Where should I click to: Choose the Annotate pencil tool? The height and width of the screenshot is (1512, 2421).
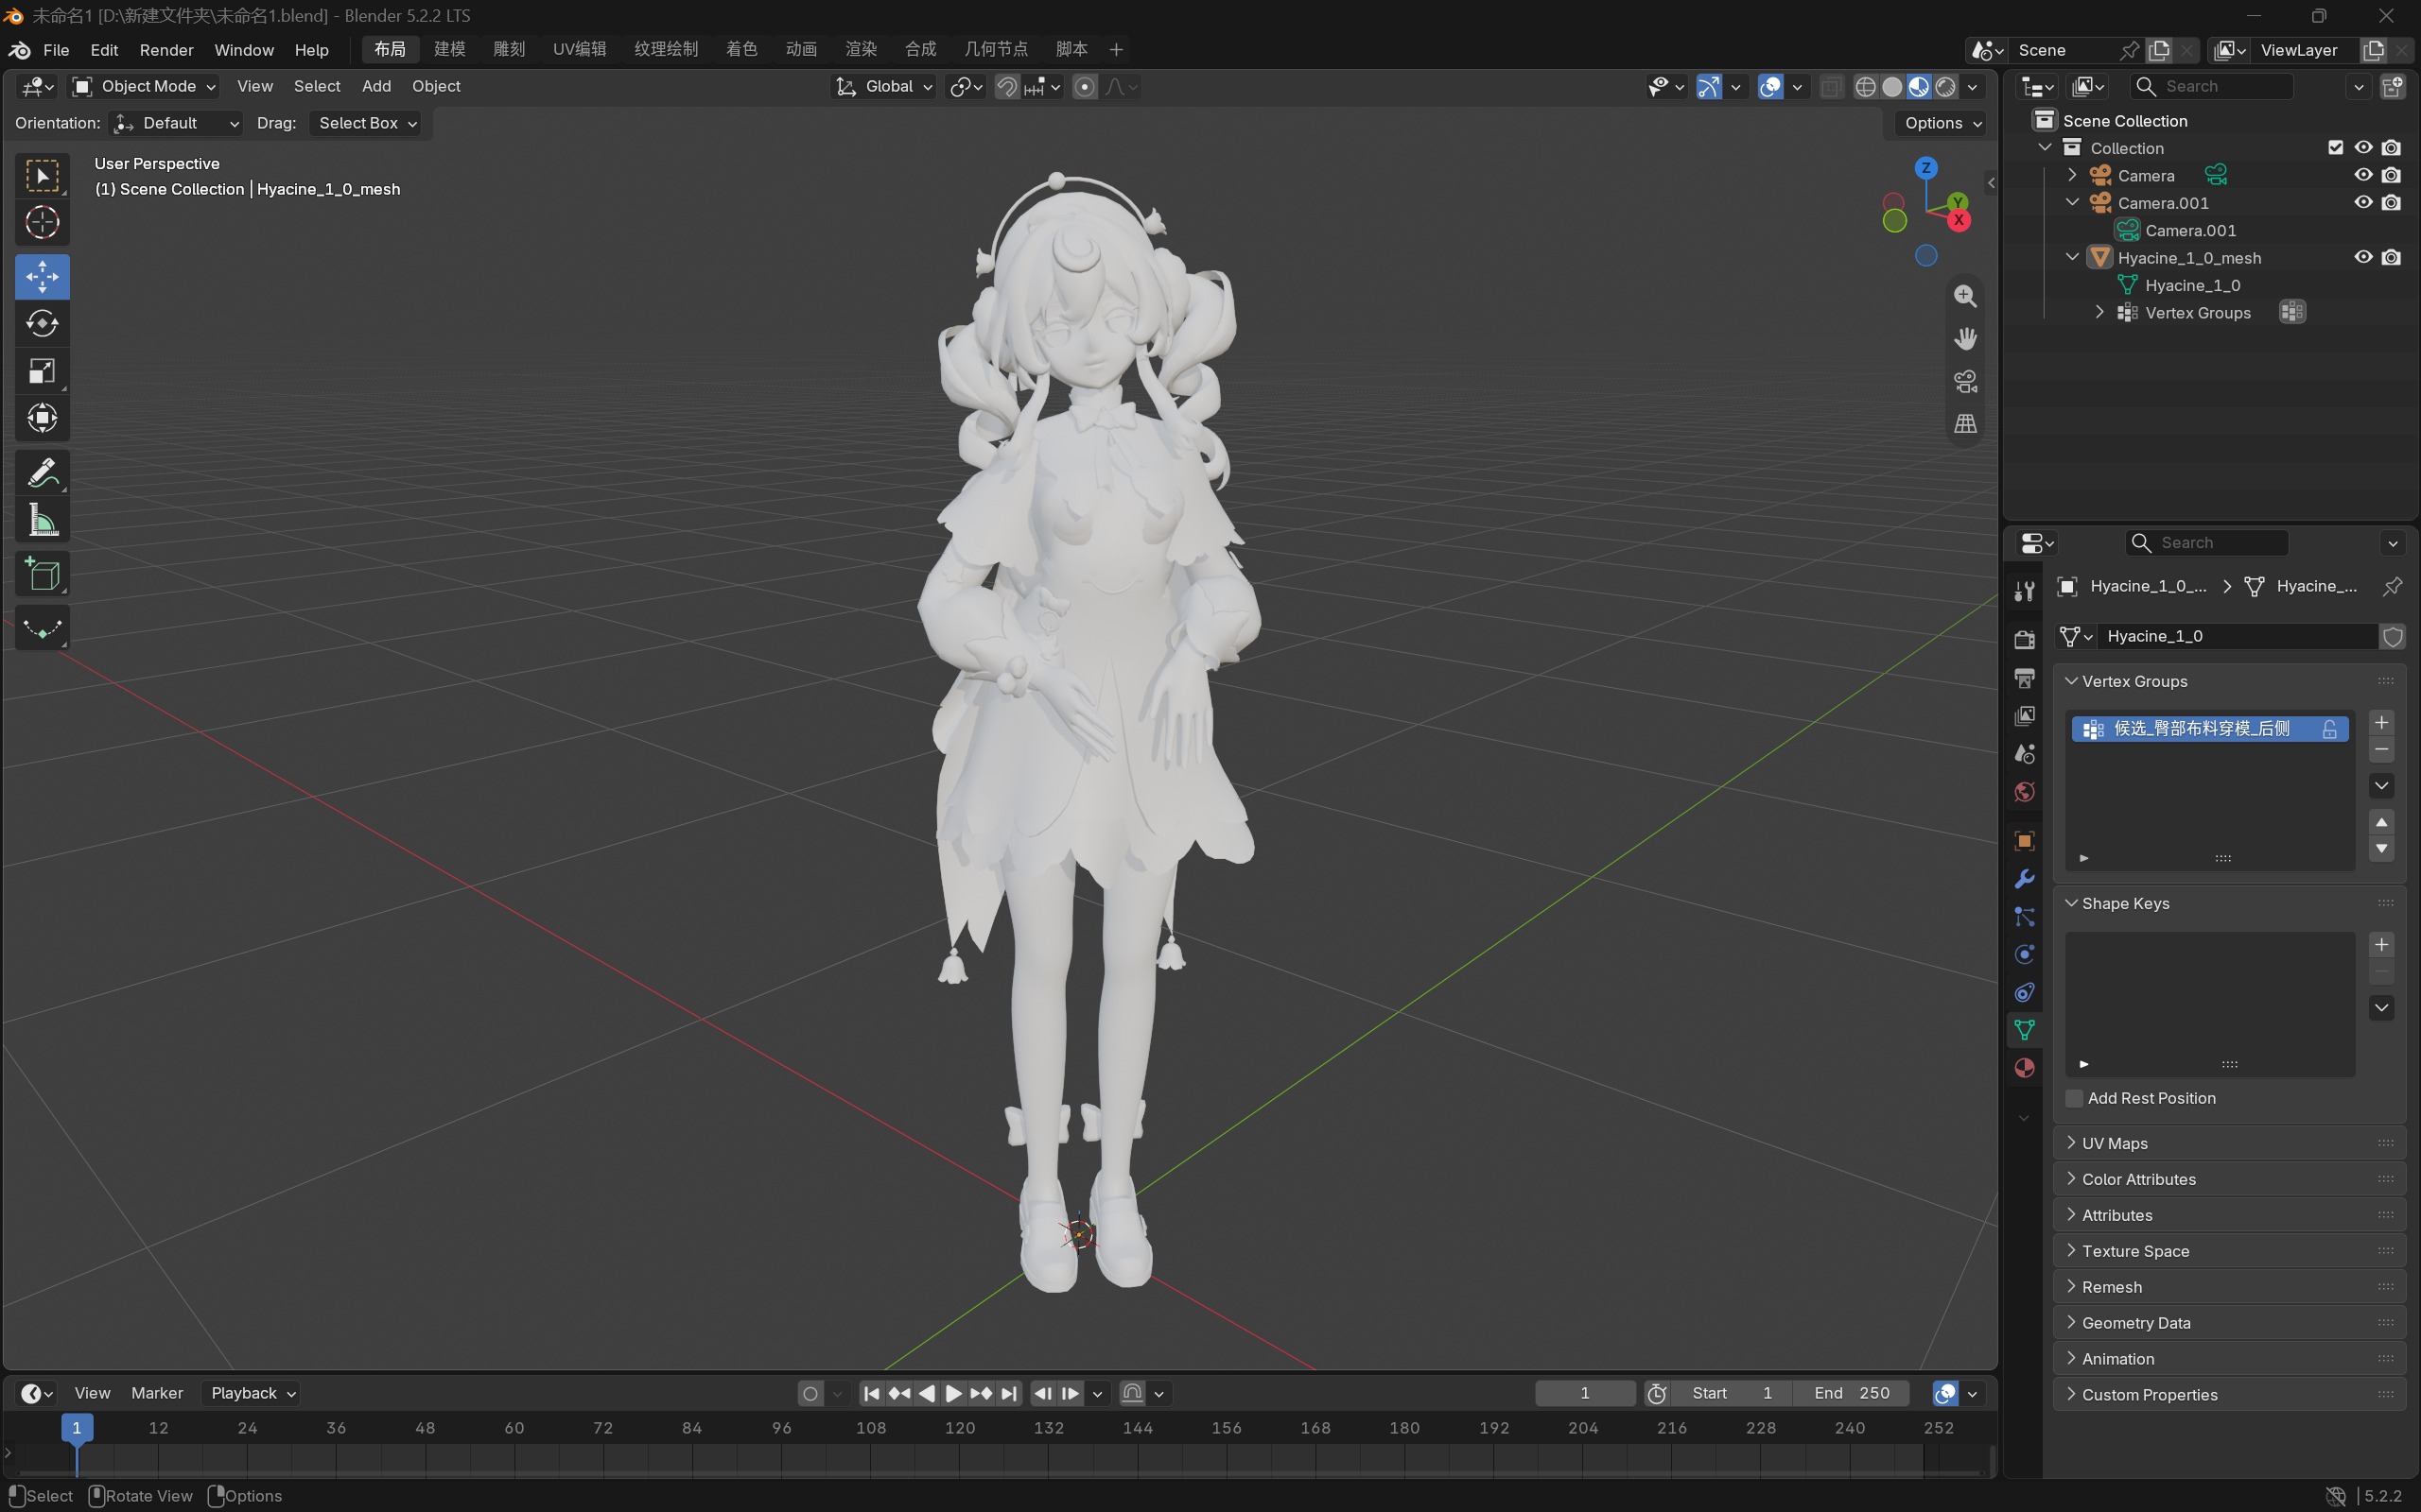[42, 472]
